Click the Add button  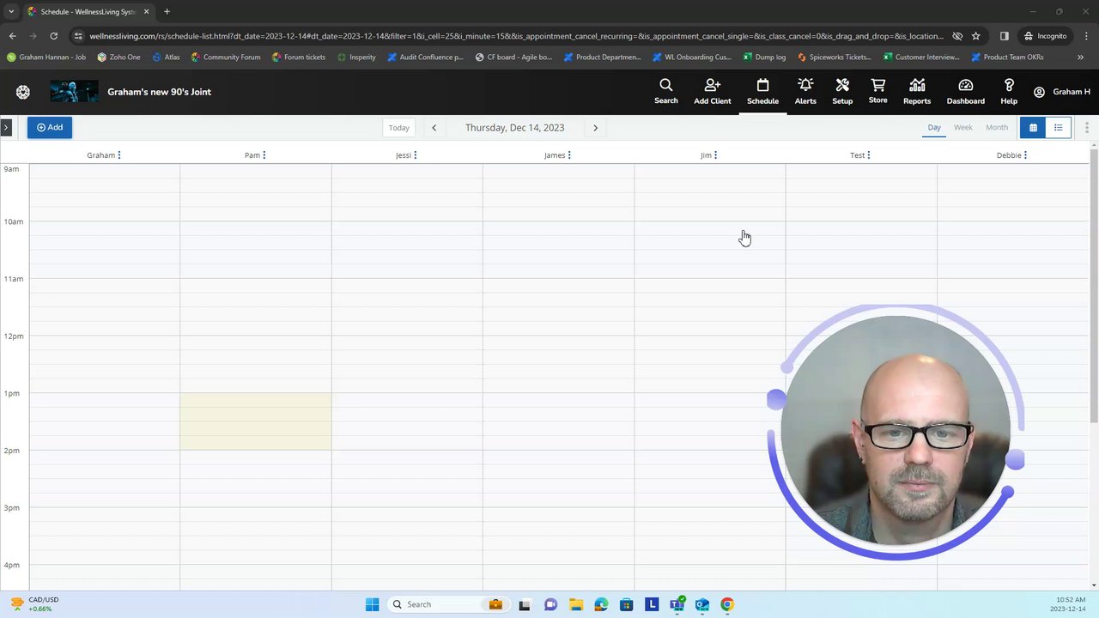[50, 127]
